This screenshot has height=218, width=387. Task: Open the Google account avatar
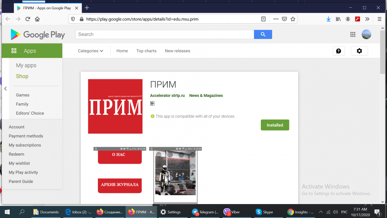(x=366, y=34)
